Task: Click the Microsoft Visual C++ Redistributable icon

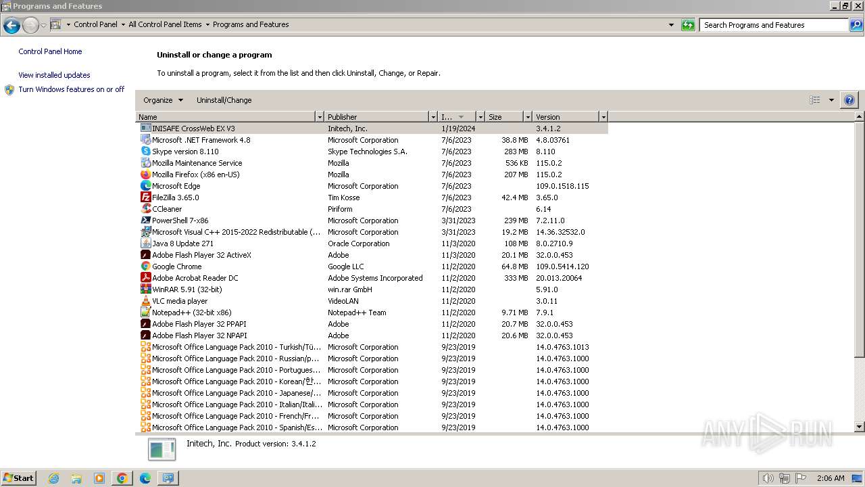Action: 145,231
